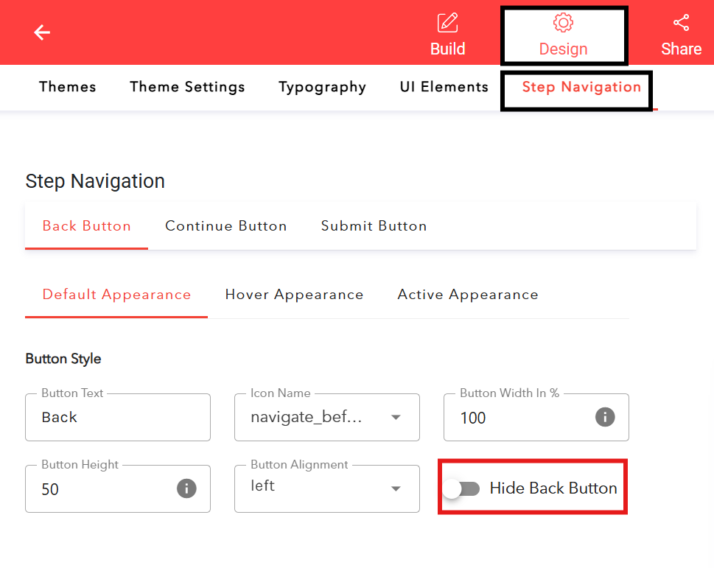The image size is (714, 568).
Task: Switch to the Continue Button tab
Action: [225, 225]
